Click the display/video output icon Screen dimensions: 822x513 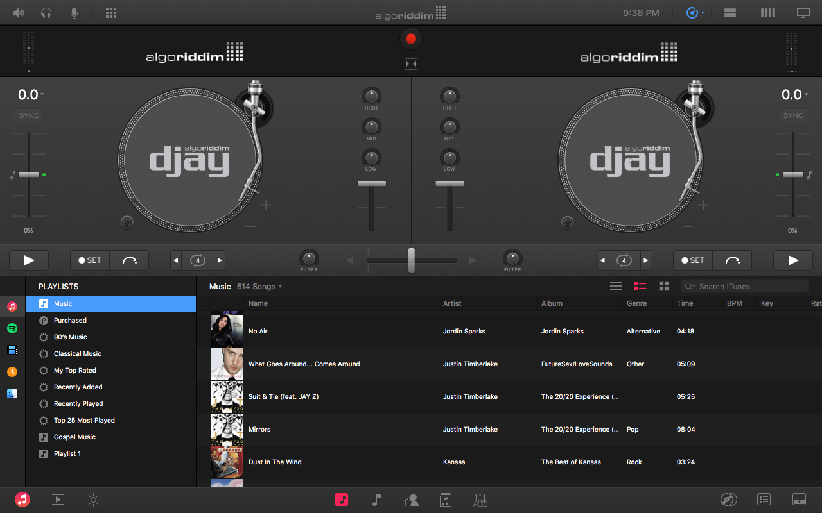tap(803, 12)
